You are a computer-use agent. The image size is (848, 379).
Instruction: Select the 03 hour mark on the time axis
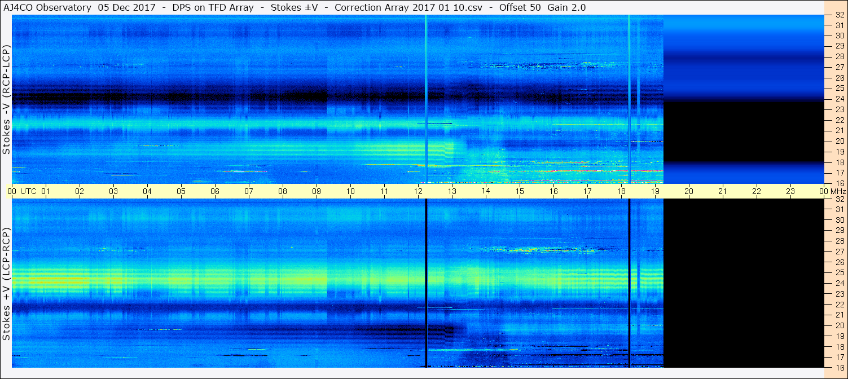pyautogui.click(x=113, y=191)
